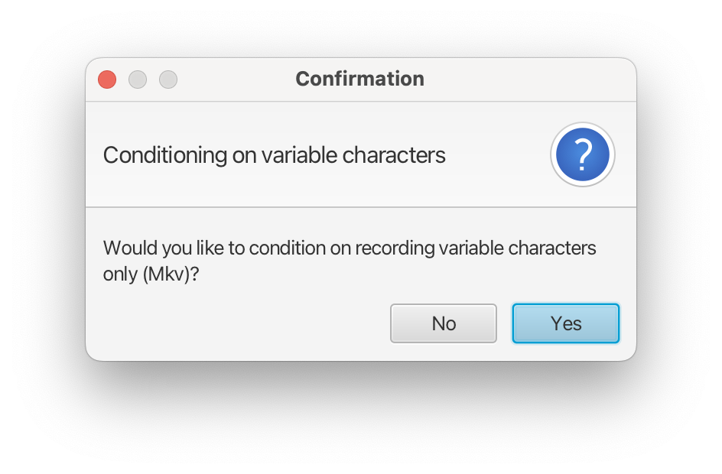Decline by choosing the No button

point(444,323)
